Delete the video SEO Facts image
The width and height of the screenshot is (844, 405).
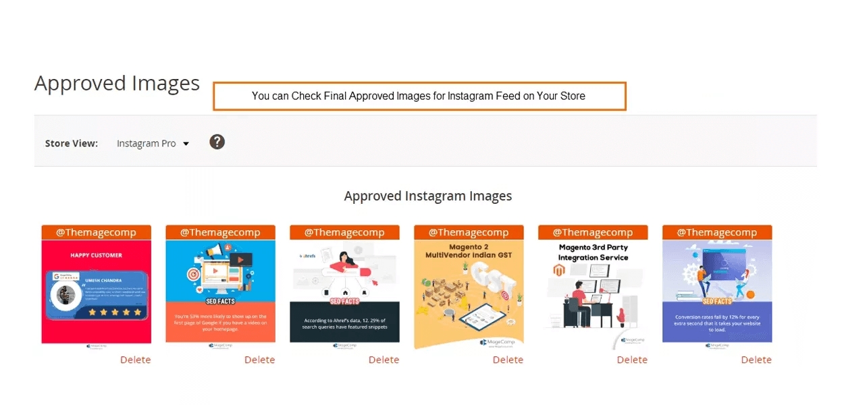(259, 360)
